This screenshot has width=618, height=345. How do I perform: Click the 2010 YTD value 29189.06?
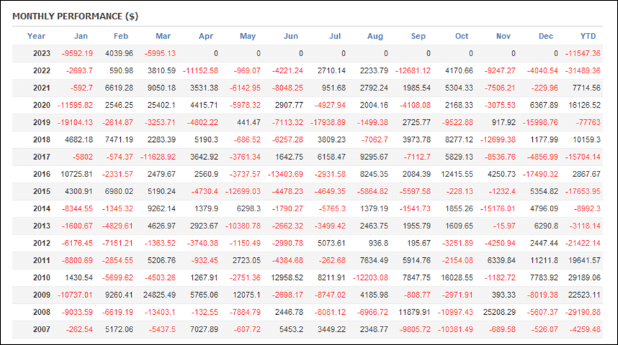click(x=584, y=278)
